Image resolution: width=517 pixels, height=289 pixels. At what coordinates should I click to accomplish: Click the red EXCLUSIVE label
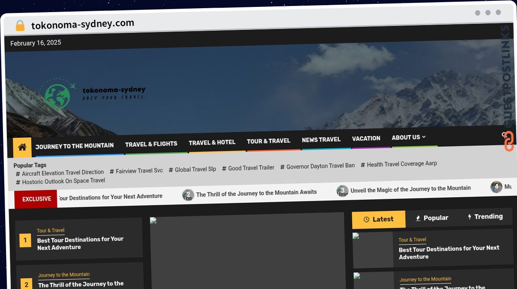tap(36, 199)
